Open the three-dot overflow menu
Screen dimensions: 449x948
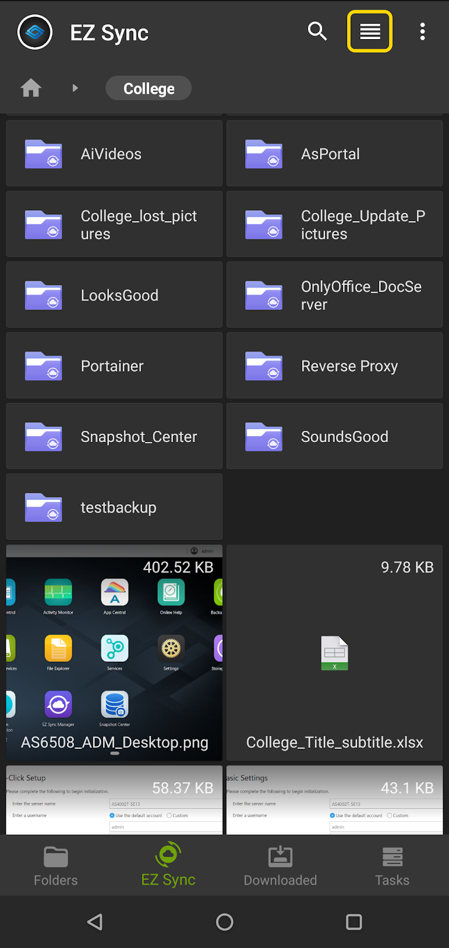point(422,31)
